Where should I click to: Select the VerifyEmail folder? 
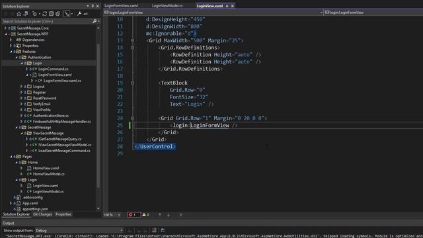(42, 104)
